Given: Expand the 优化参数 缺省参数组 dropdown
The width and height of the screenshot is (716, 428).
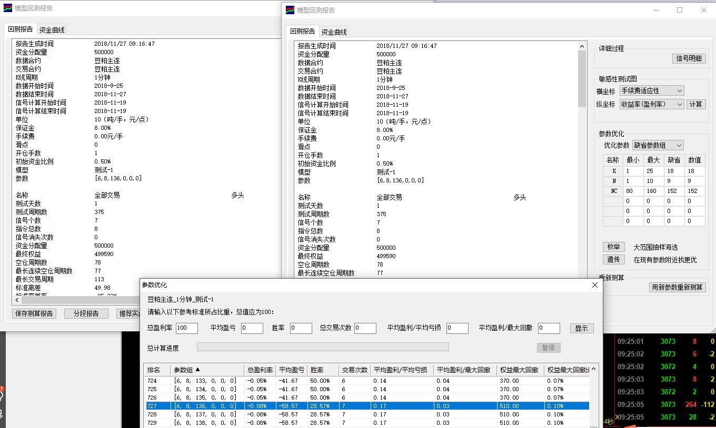Looking at the screenshot, I should pyautogui.click(x=658, y=145).
